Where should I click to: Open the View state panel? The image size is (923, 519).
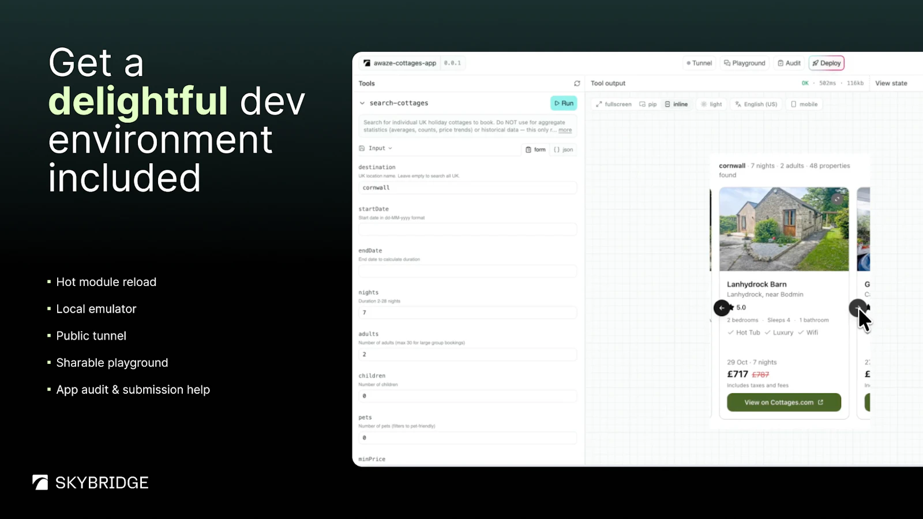click(x=891, y=84)
